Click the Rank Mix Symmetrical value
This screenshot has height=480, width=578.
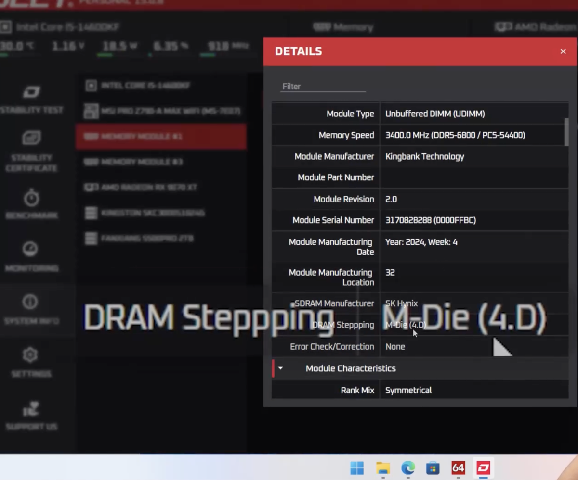408,390
